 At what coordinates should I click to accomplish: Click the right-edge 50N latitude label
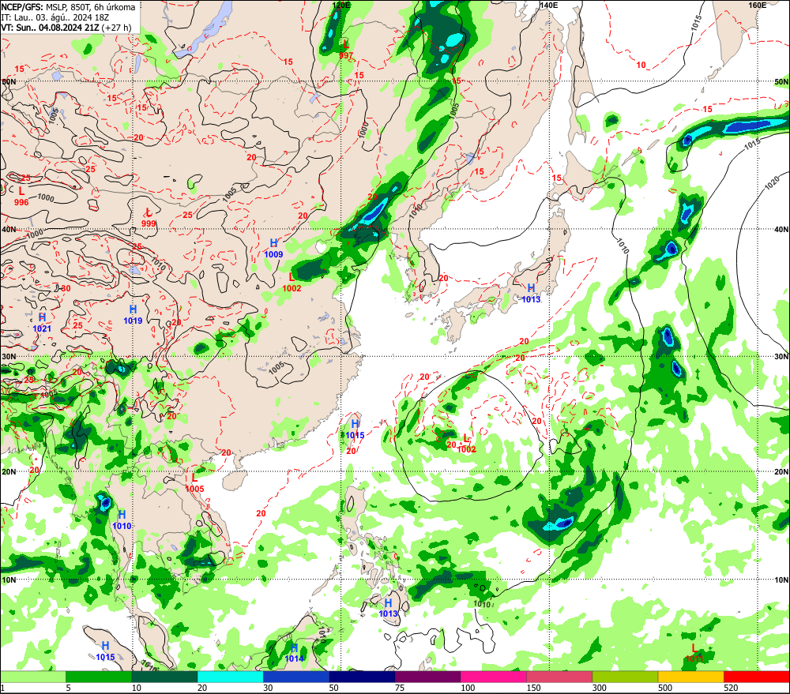coord(781,81)
